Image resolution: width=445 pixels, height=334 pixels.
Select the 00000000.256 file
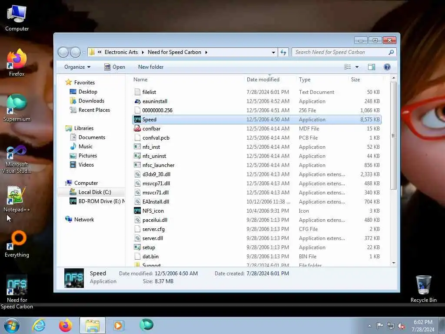[257, 110]
